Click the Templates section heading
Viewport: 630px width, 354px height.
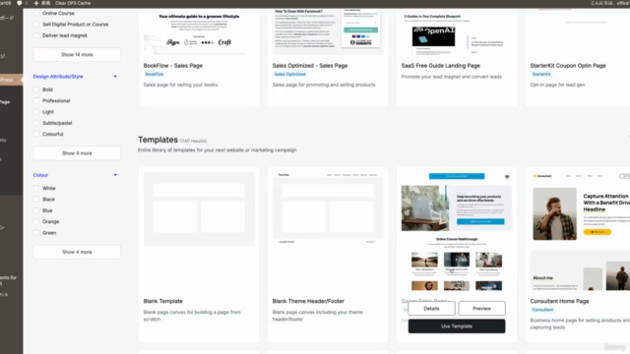pos(157,140)
